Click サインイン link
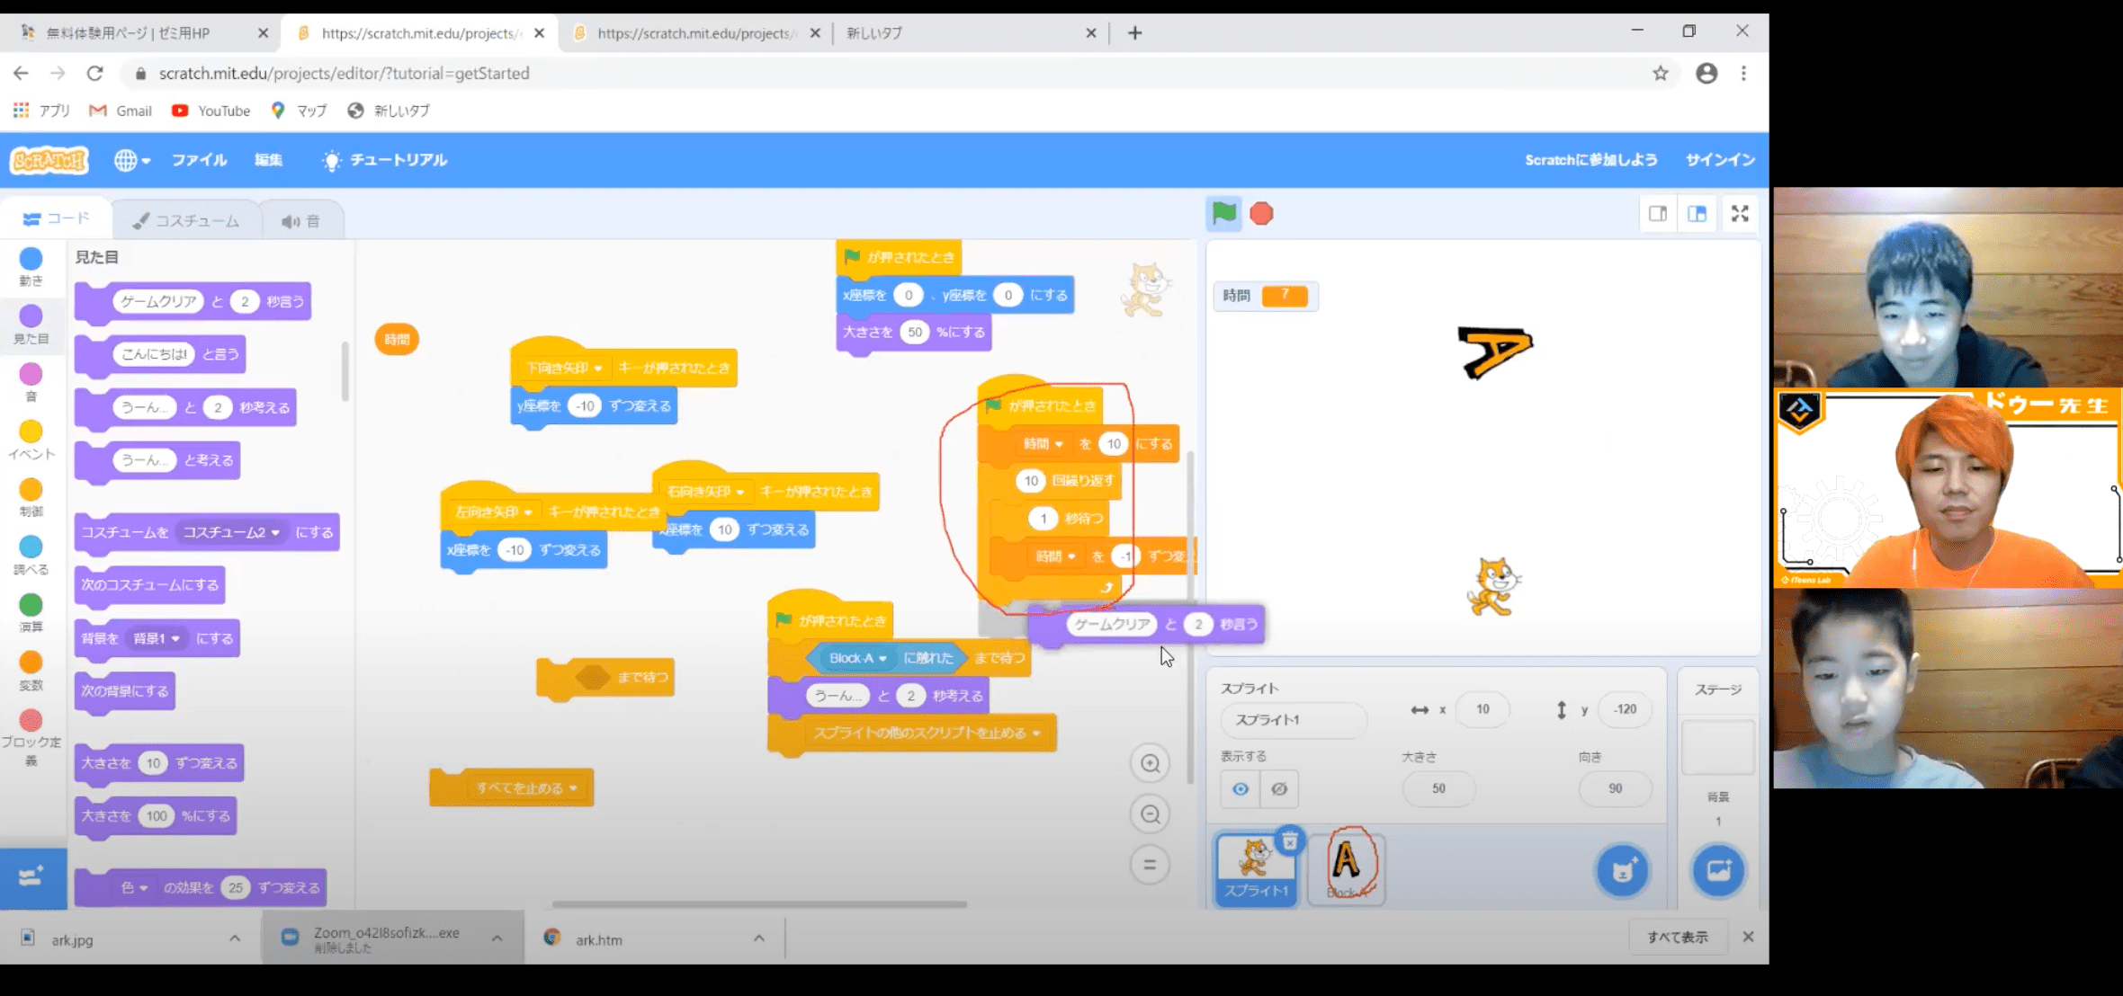The image size is (2123, 996). [x=1720, y=160]
